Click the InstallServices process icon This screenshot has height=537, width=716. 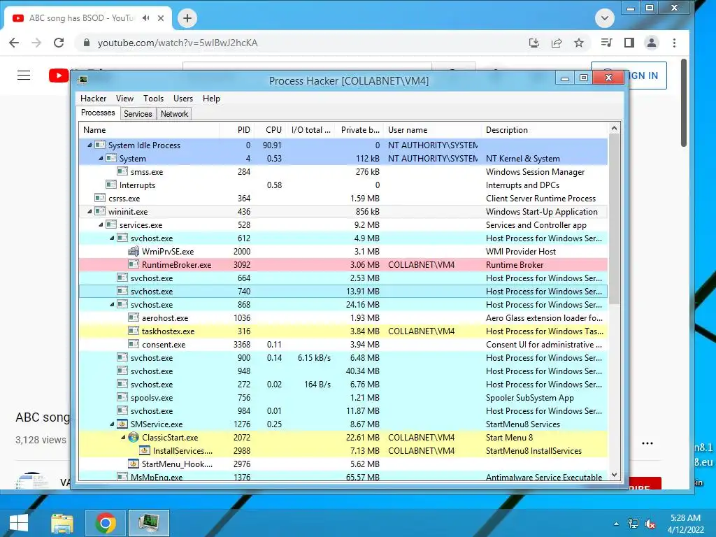pos(144,451)
